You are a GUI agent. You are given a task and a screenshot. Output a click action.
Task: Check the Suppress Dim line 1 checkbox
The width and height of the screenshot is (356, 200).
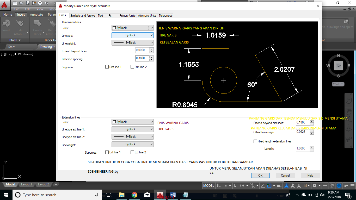coord(107,67)
